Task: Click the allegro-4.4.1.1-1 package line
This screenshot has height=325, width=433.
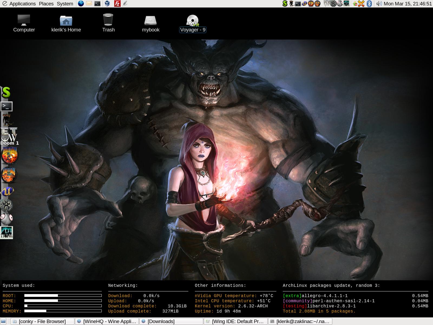Action: click(x=355, y=296)
